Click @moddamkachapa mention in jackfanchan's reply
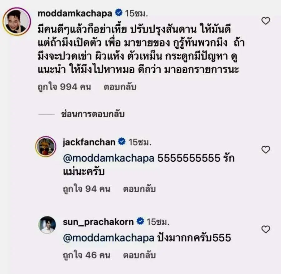This screenshot has height=274, width=281. [109, 159]
